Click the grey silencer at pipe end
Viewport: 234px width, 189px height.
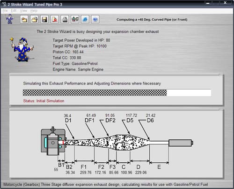181,143
